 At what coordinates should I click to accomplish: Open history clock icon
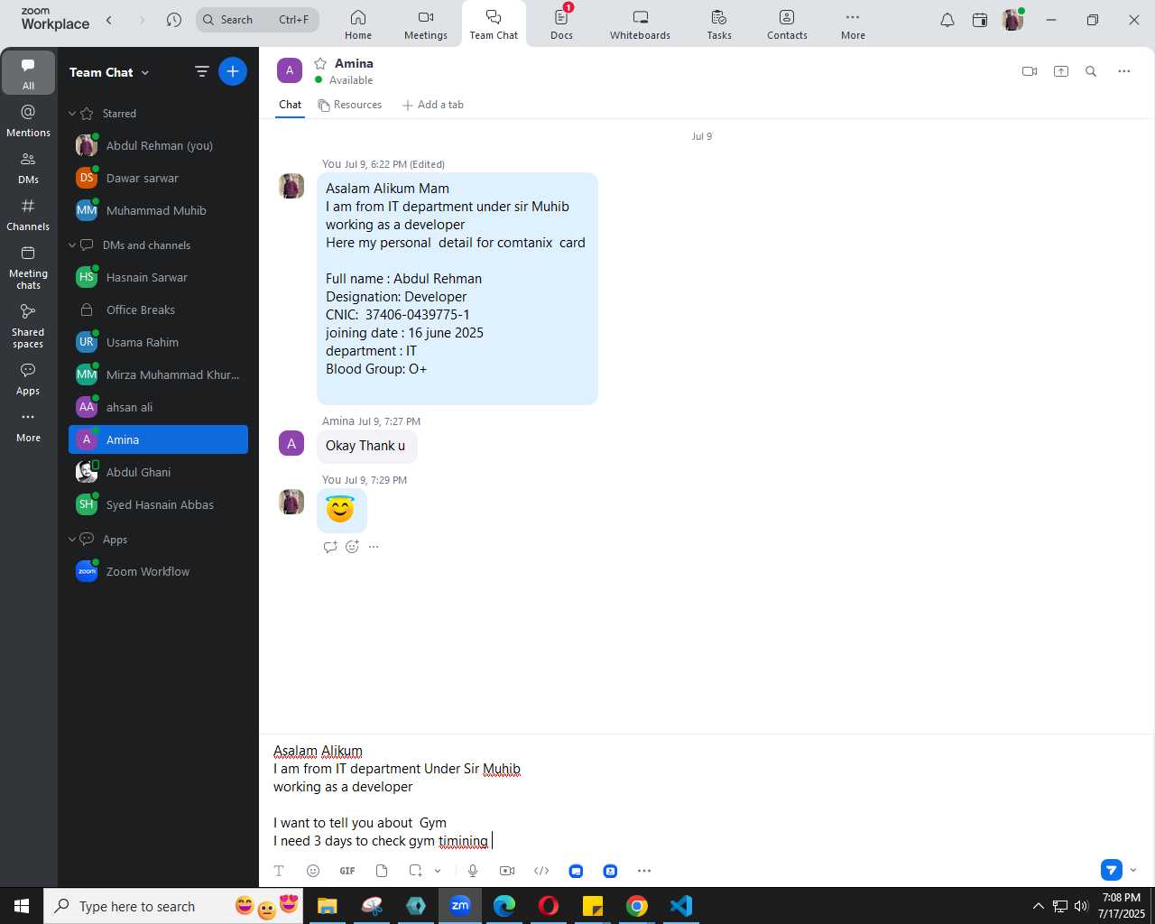174,20
